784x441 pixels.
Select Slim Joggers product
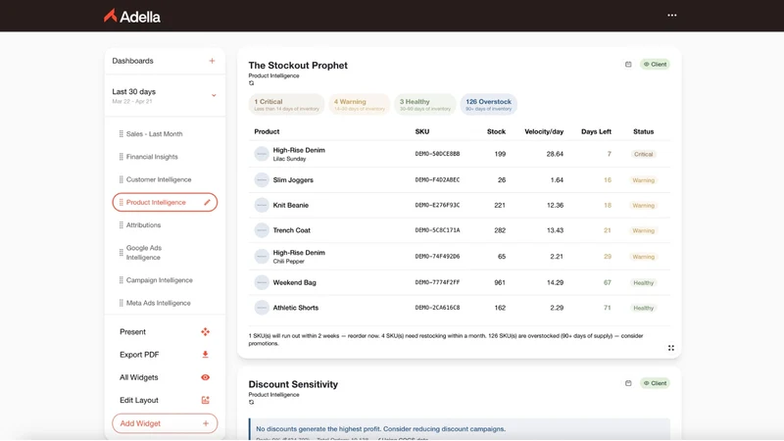(293, 180)
